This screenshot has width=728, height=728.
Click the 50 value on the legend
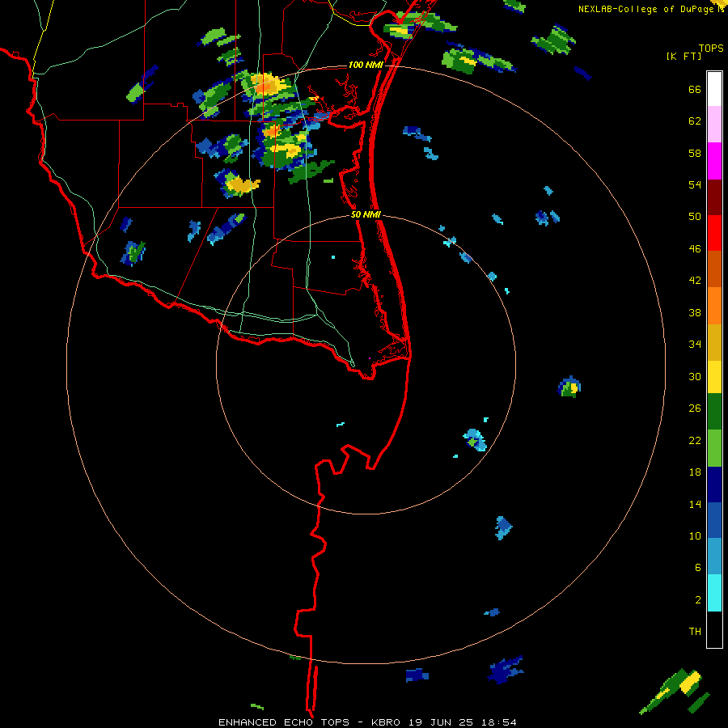click(x=695, y=217)
